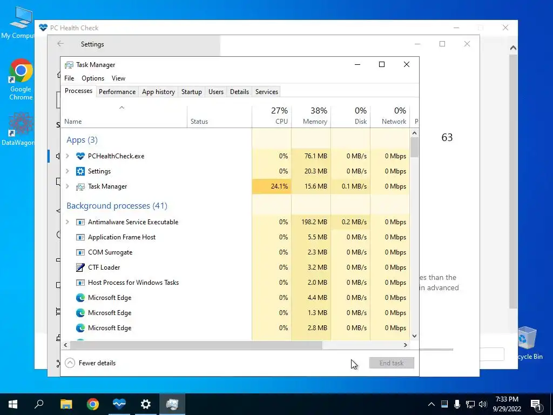Click PC Health Check scroll-up arrow
Screen dimensions: 553x415
coord(513,48)
